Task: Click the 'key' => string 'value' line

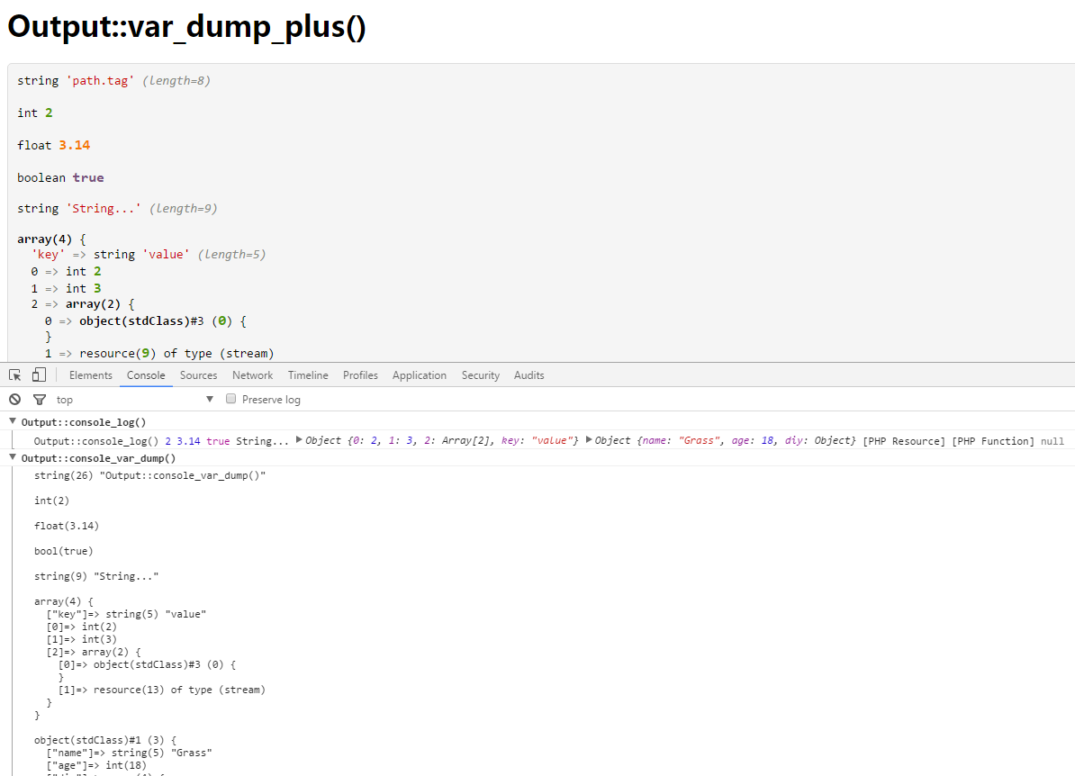Action: coord(148,255)
